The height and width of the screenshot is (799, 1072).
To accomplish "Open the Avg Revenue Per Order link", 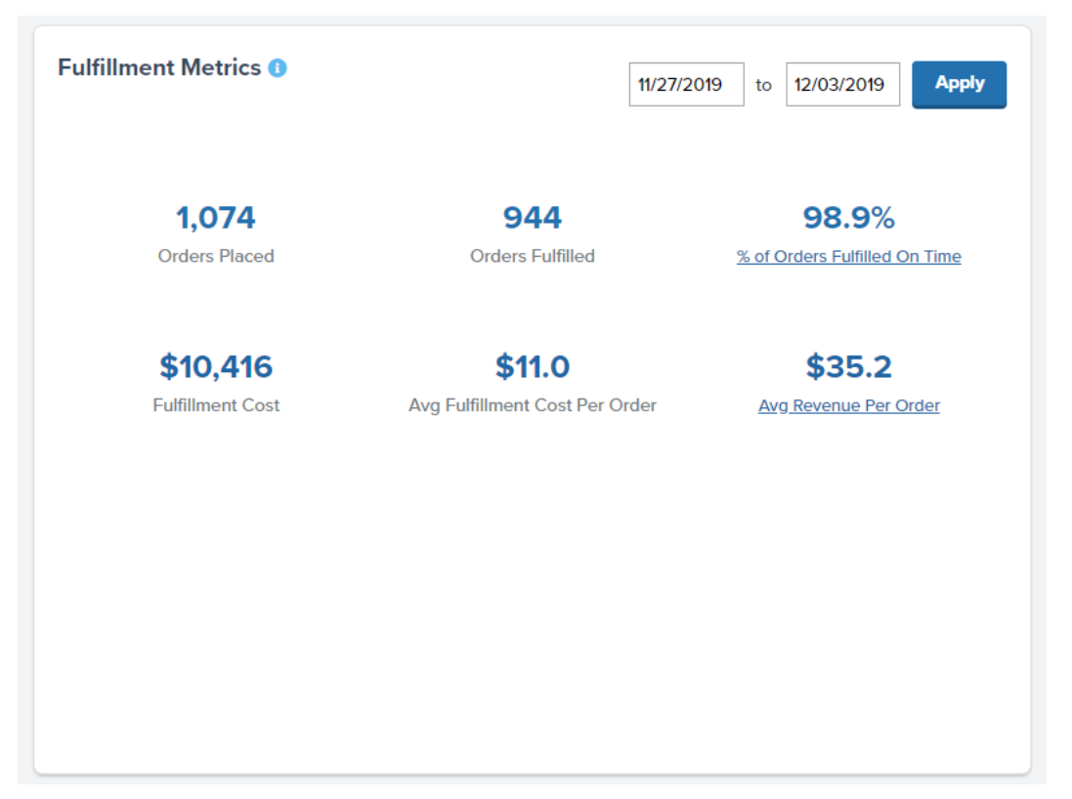I will click(848, 406).
